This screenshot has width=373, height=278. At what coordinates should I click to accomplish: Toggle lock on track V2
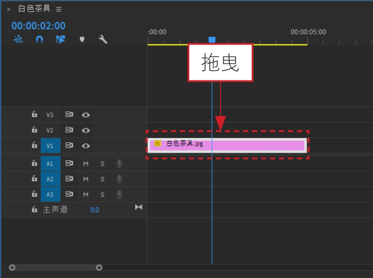(x=34, y=130)
